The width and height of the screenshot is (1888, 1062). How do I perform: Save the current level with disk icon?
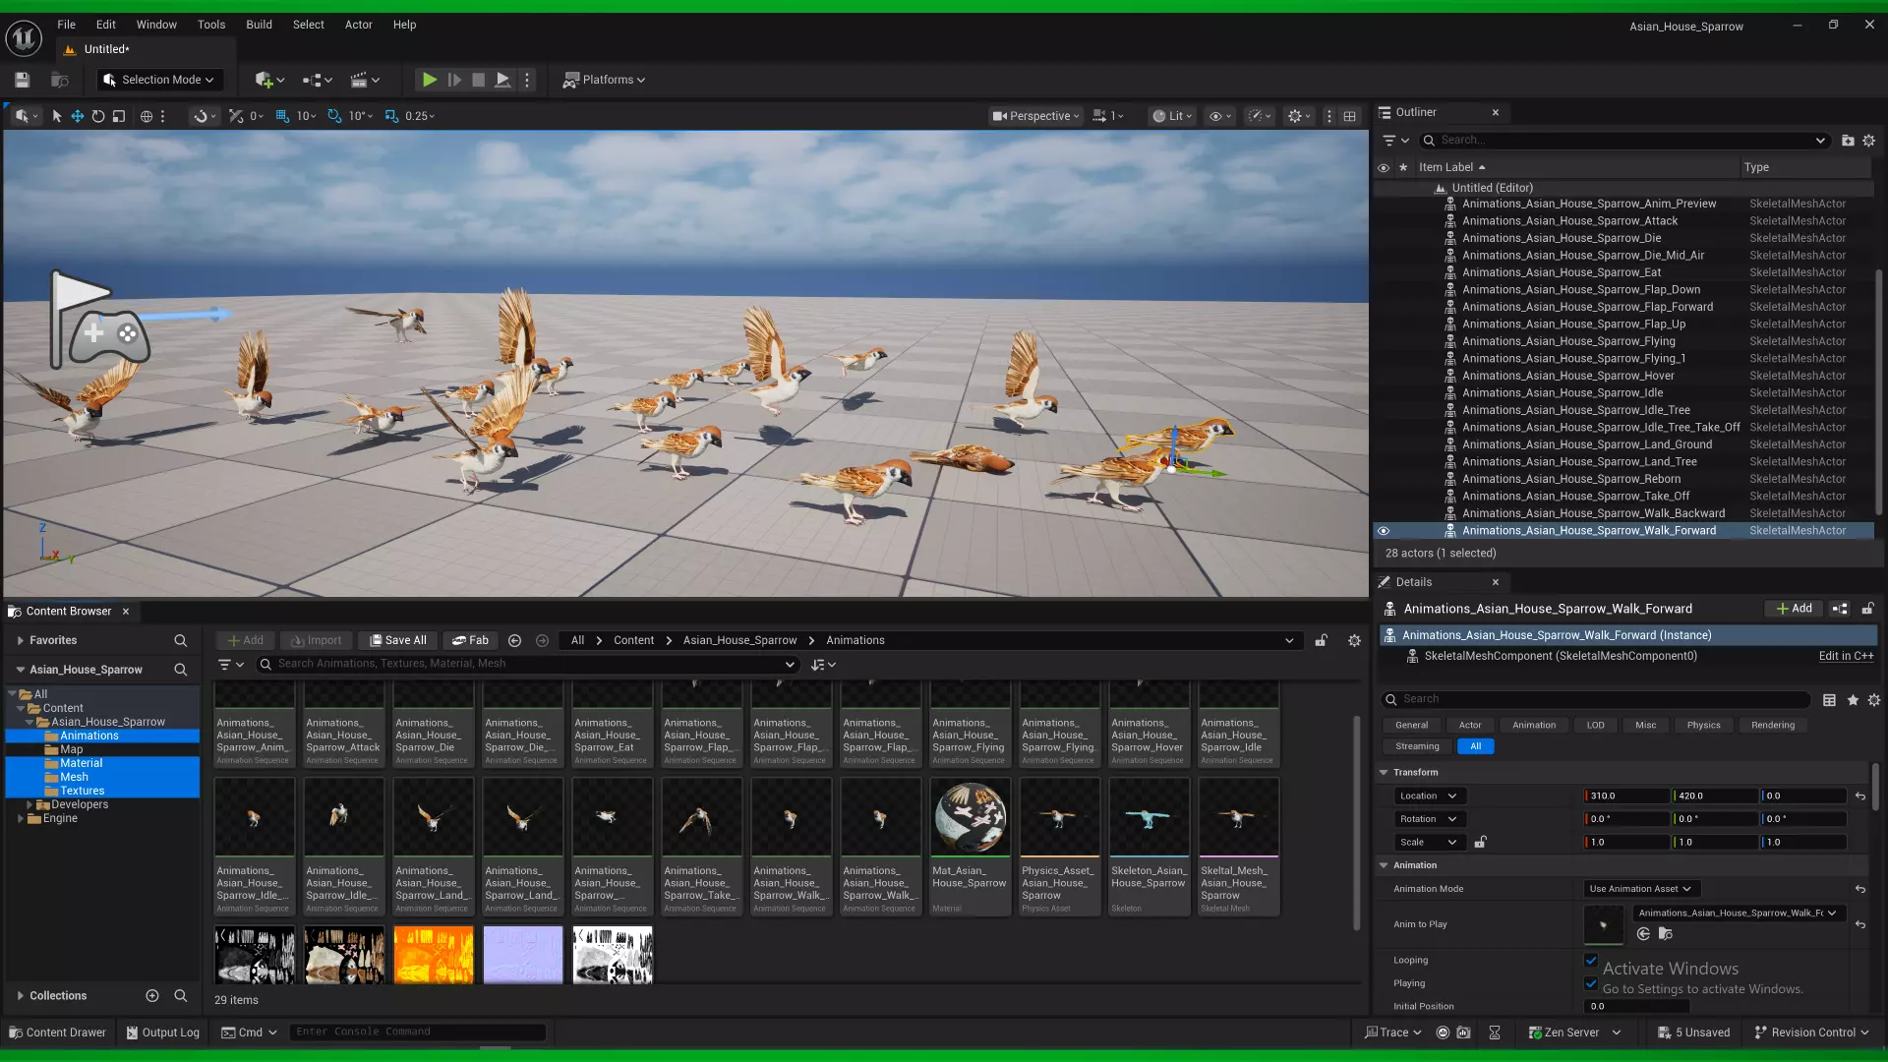[x=22, y=80]
